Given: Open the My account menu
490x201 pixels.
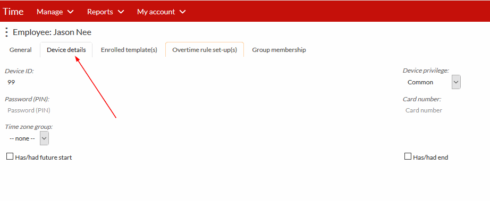Looking at the screenshot, I should pyautogui.click(x=161, y=12).
